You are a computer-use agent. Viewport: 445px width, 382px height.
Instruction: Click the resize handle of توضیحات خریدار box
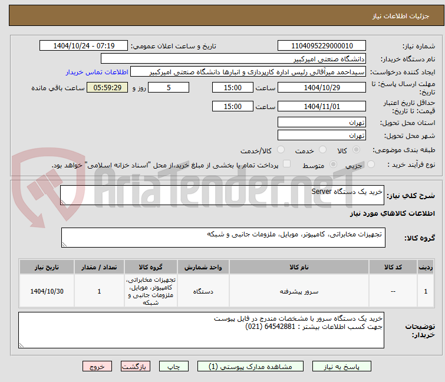click(x=22, y=345)
